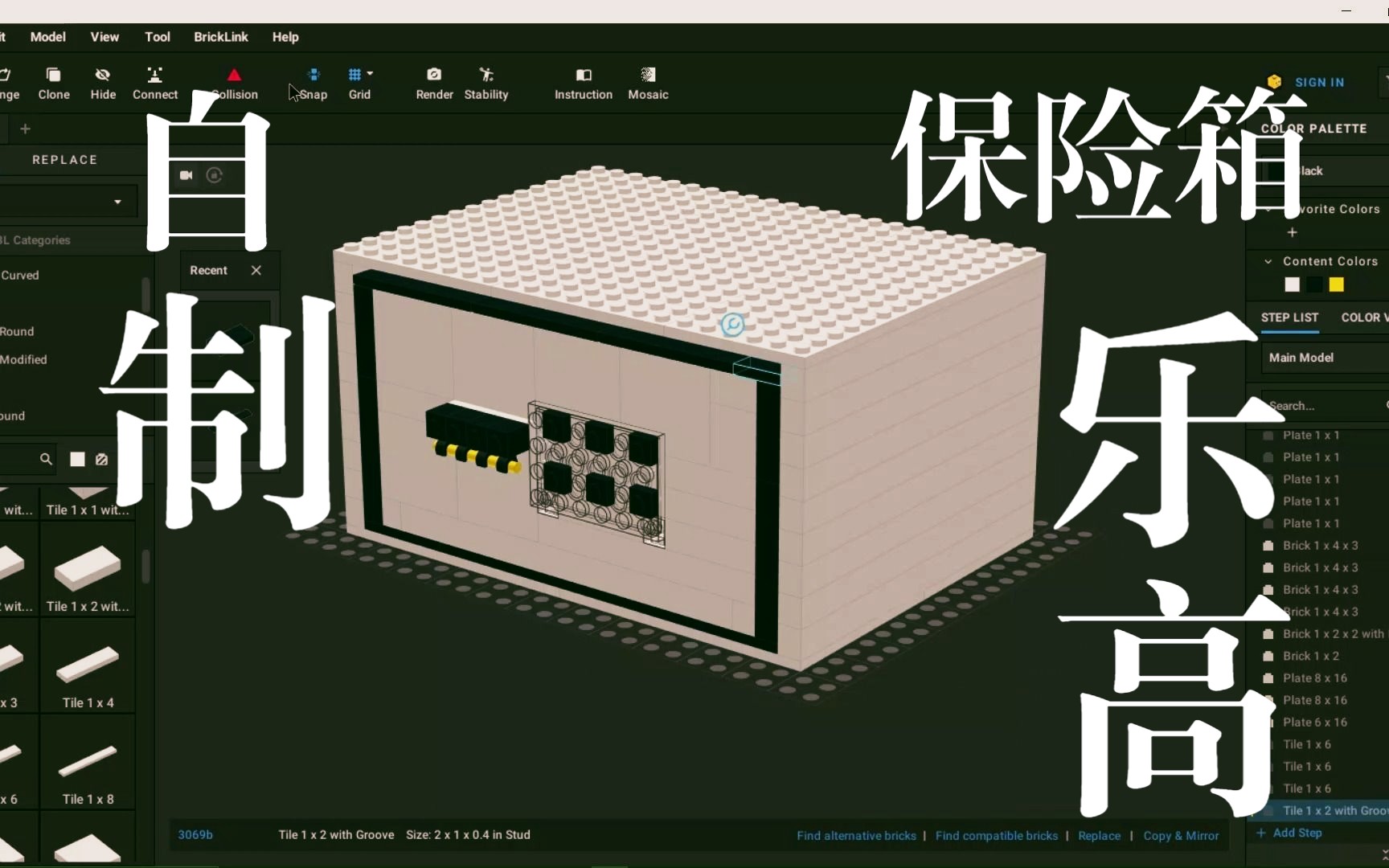Click the white color filter square
Screen dimensions: 1389x868
[77, 459]
